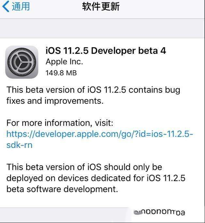This screenshot has height=223, width=205.
Task: Tap the beta deployment warning paragraph
Action: coord(96,178)
